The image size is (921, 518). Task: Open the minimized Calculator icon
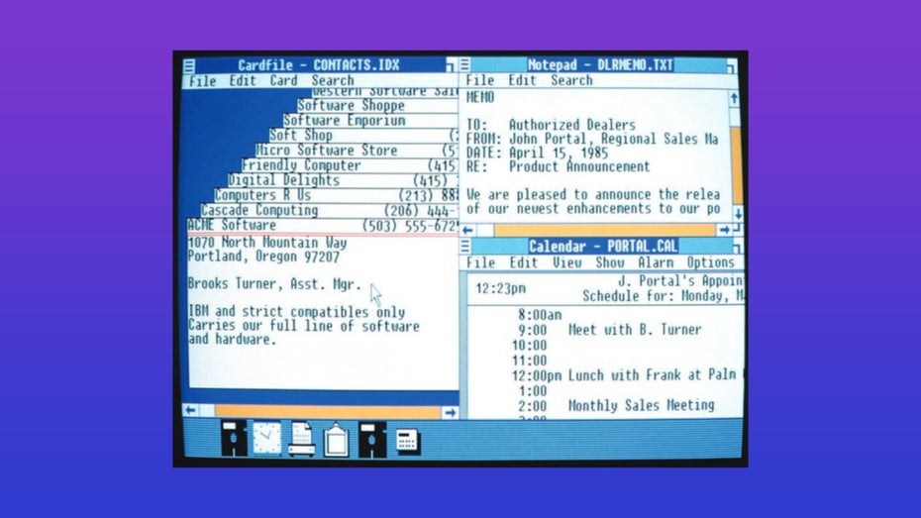pos(408,440)
